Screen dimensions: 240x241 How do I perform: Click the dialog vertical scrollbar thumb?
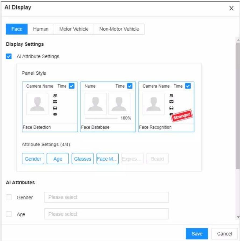pyautogui.click(x=238, y=106)
